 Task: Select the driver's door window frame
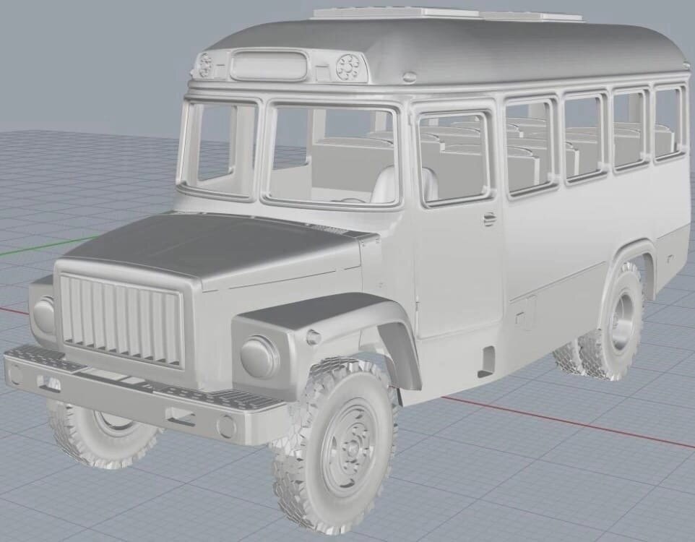pos(455,159)
